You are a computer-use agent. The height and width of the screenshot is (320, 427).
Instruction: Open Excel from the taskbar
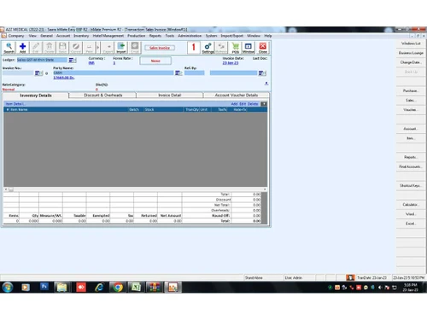click(136, 288)
